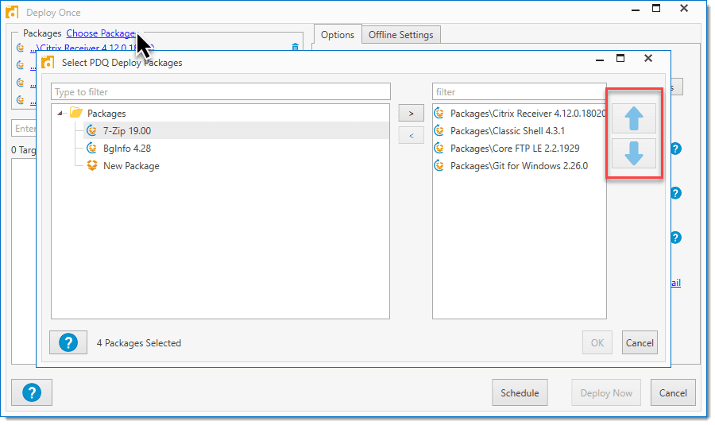Click the 7-Zip package icon

tap(91, 130)
